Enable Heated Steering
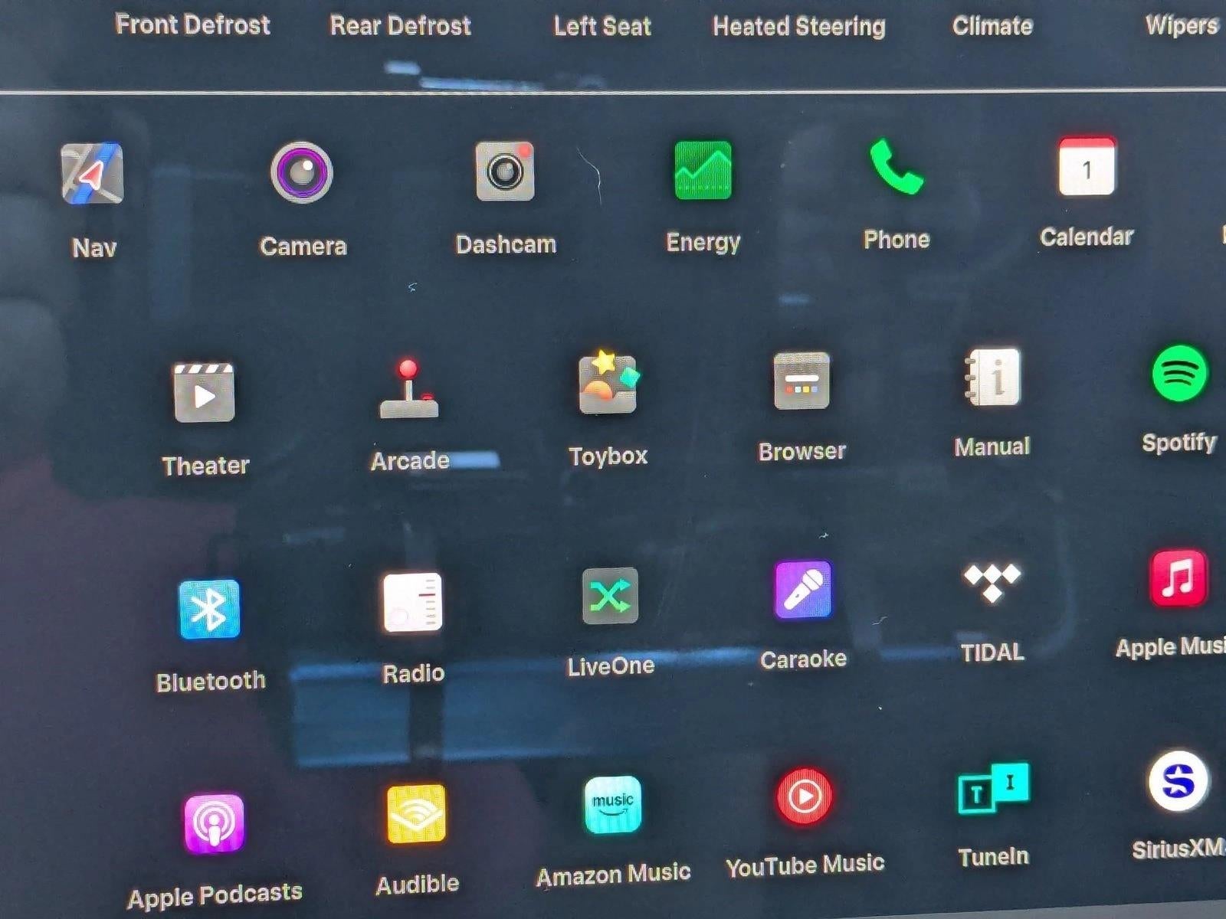This screenshot has height=919, width=1226. tap(799, 26)
